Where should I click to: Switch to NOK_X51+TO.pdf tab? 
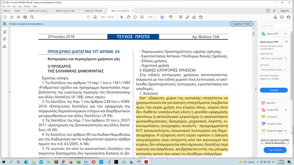[x=93, y=11]
